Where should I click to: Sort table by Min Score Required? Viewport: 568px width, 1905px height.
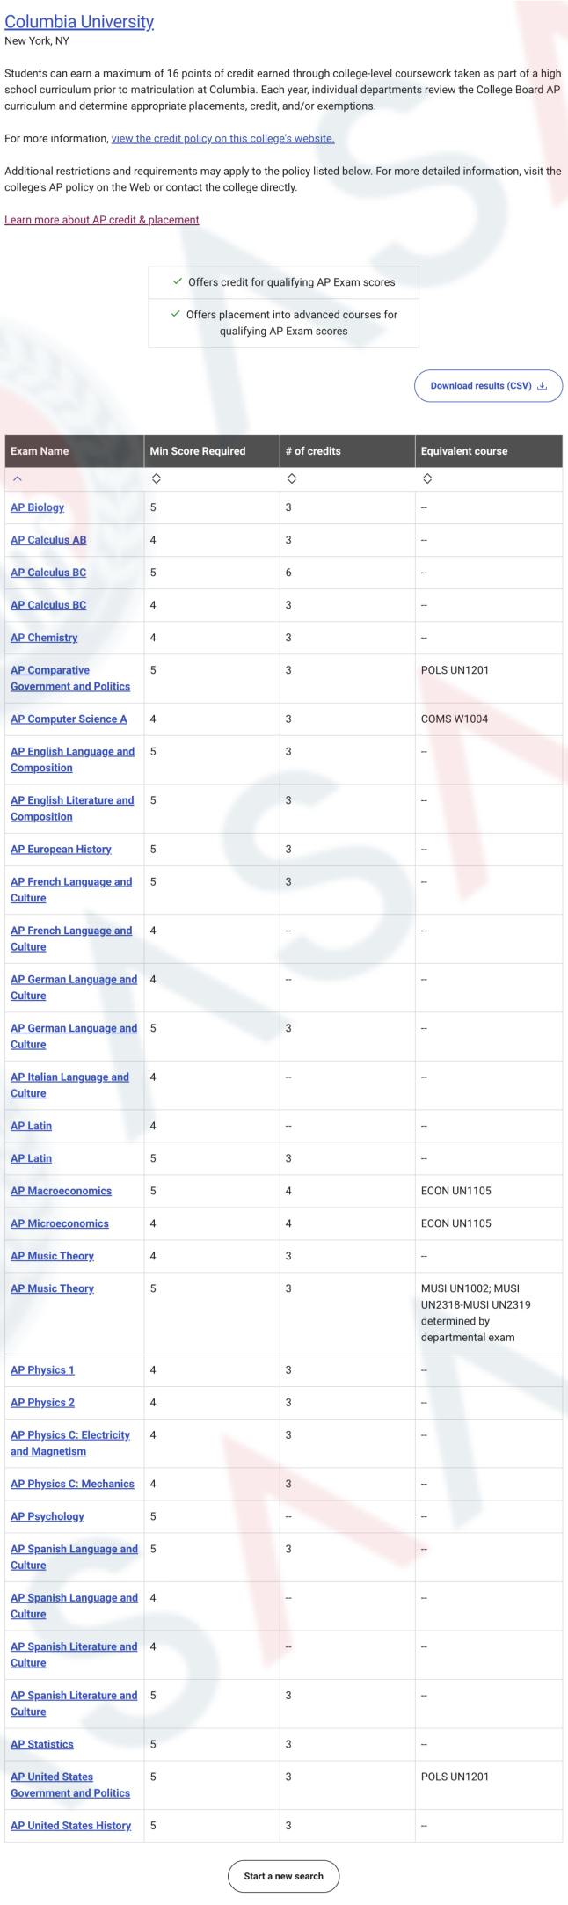tap(156, 479)
